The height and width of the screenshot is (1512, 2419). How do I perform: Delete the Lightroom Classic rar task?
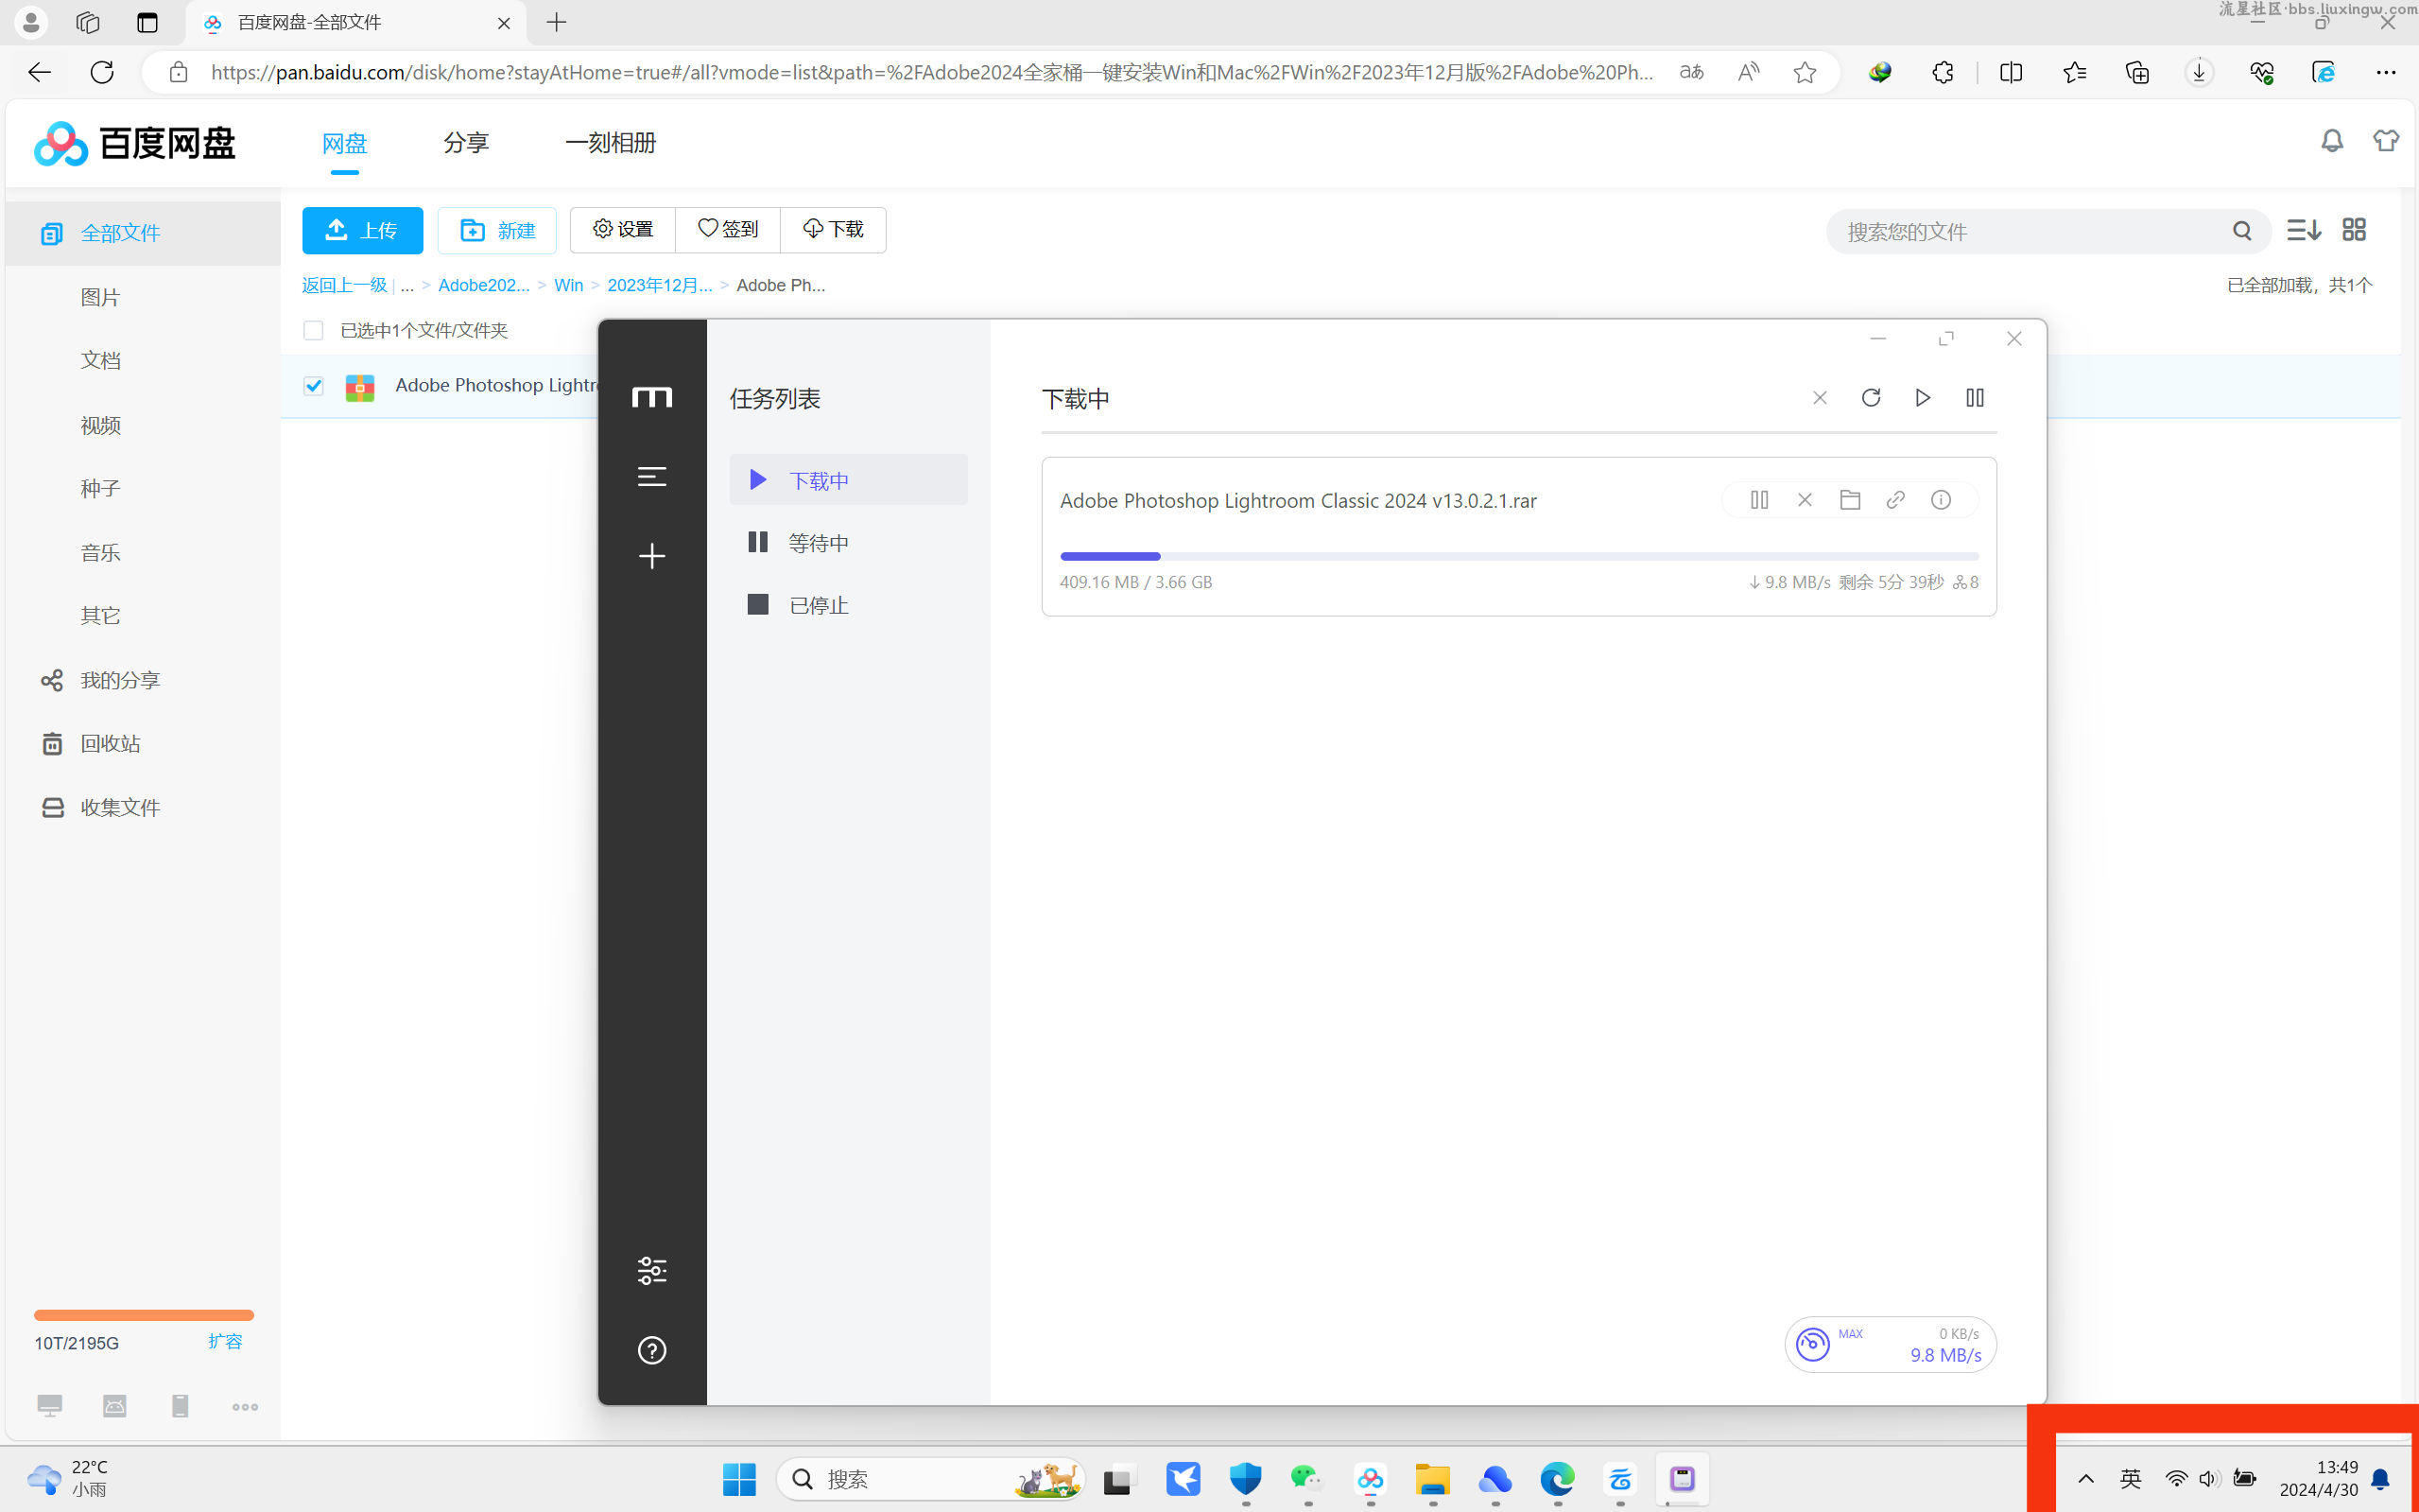click(x=1805, y=499)
